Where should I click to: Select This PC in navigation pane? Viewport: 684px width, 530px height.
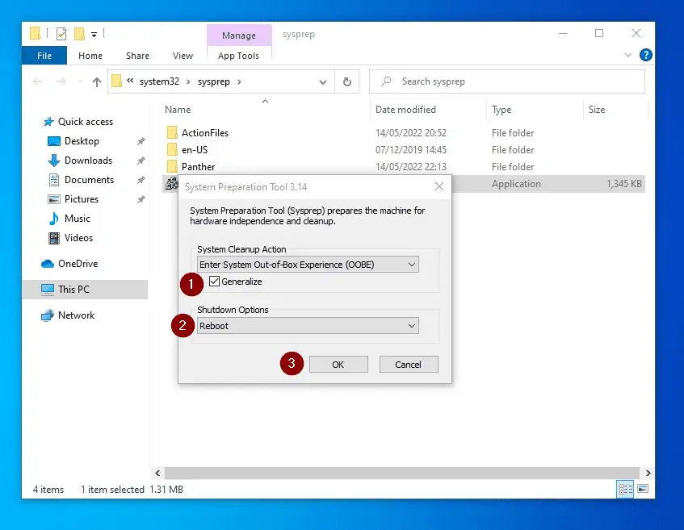click(85, 290)
